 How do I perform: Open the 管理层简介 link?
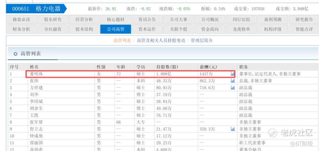202,40
